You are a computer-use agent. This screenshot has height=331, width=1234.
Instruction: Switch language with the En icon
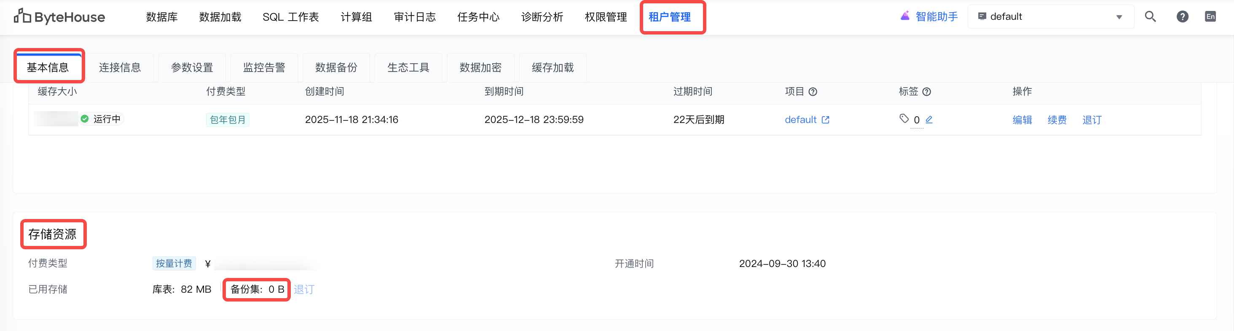[1210, 17]
